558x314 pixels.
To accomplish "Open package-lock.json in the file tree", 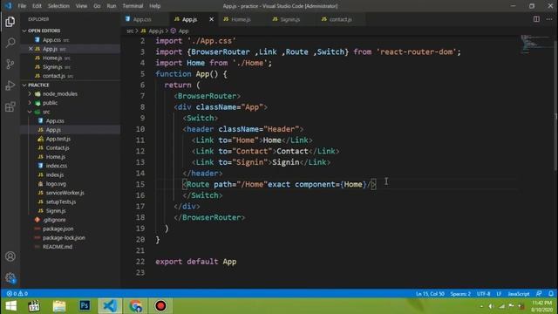I will coord(64,238).
